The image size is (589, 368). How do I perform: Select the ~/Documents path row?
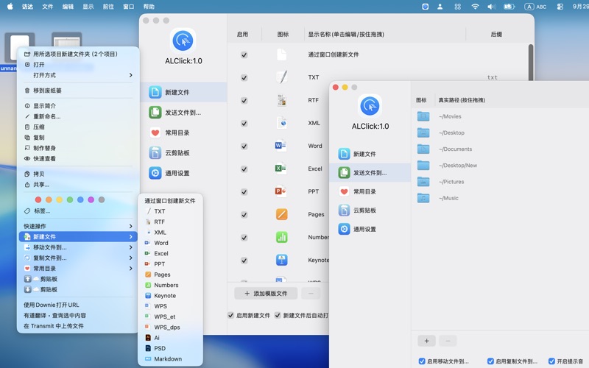[455, 149]
